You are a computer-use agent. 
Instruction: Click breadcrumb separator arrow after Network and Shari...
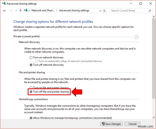(57, 11)
